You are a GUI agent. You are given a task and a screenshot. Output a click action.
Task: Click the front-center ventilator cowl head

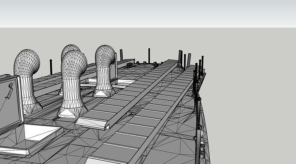[74, 64]
